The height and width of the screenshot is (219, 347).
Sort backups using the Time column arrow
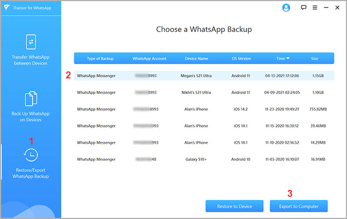(x=288, y=58)
